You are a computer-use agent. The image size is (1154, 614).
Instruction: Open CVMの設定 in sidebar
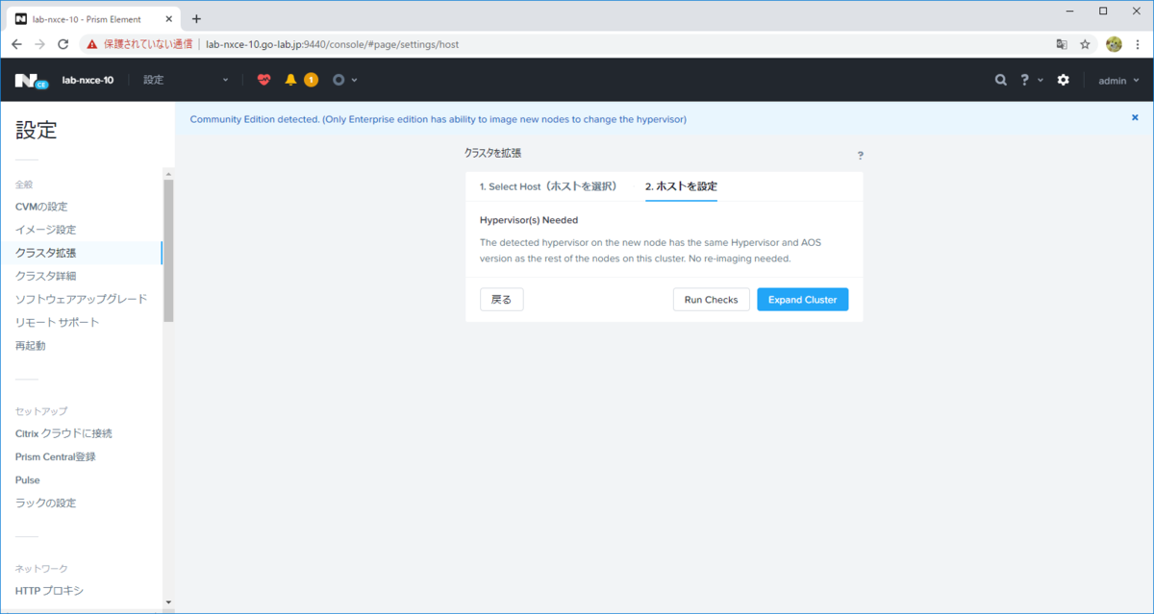(x=41, y=207)
